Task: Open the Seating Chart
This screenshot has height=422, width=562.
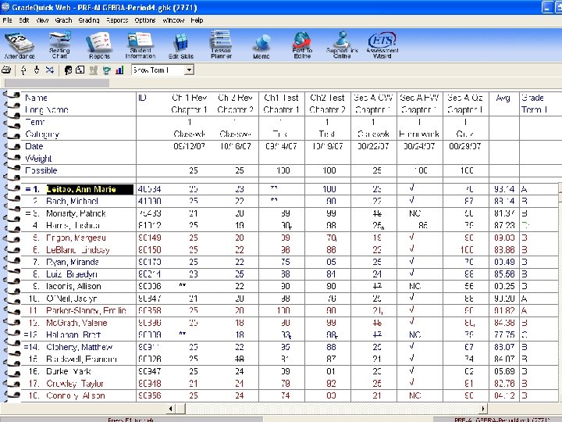Action: [x=59, y=45]
